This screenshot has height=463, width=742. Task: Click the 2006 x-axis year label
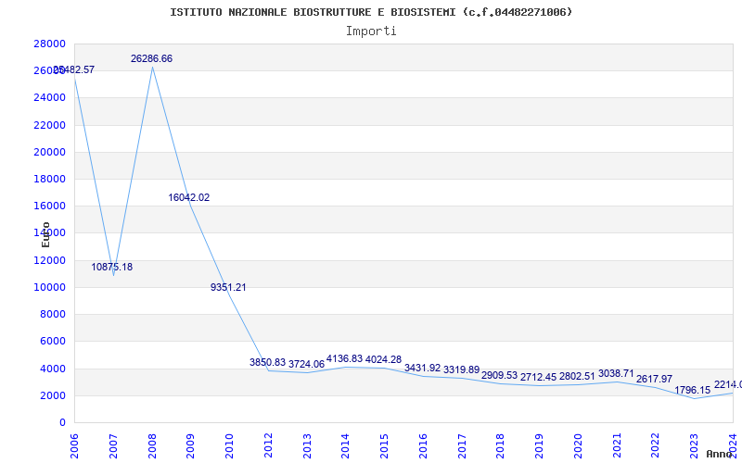pyautogui.click(x=74, y=446)
